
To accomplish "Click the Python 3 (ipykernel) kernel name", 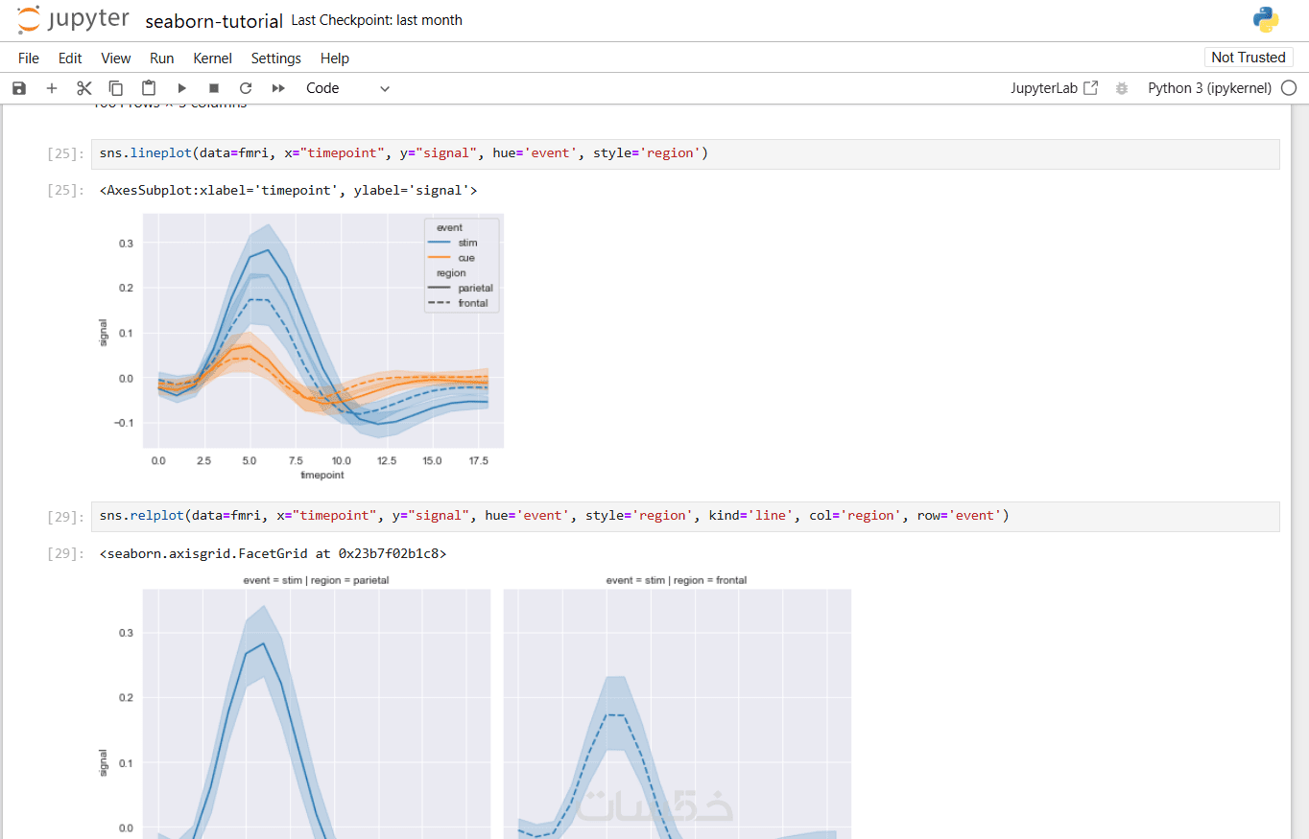I will click(x=1209, y=88).
